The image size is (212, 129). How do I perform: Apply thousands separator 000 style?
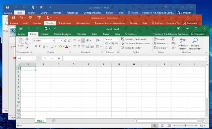click(117, 43)
